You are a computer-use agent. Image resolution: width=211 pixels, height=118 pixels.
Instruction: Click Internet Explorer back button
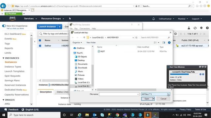pos(3,6)
